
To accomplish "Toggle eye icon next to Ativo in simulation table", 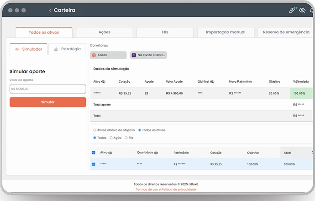I will tap(103, 82).
